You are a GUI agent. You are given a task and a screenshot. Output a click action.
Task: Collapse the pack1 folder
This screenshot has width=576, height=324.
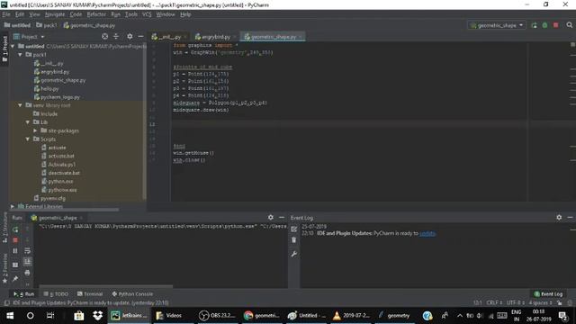click(20, 55)
